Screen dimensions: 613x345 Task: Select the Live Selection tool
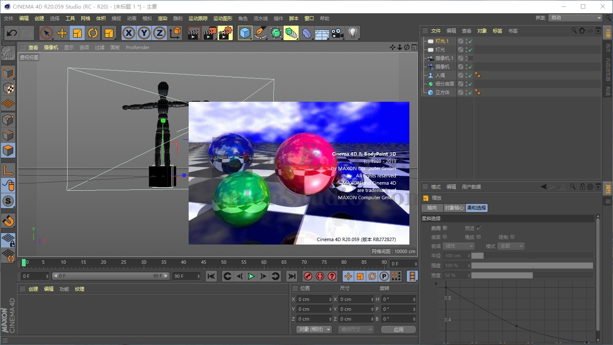pos(46,33)
